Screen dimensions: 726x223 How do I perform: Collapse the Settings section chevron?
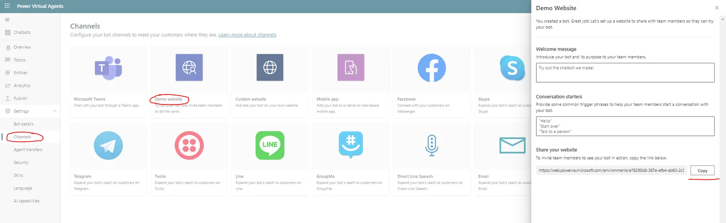(54, 111)
